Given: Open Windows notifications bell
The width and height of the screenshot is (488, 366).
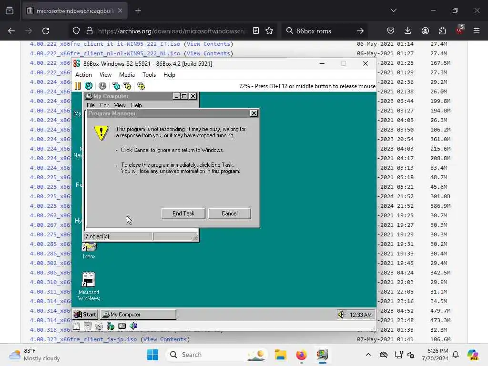Looking at the screenshot, I should click(x=456, y=355).
